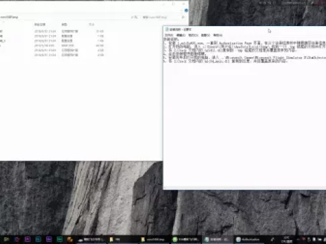Open the Help menu in Notepad
The image size is (326, 244).
click(217, 35)
